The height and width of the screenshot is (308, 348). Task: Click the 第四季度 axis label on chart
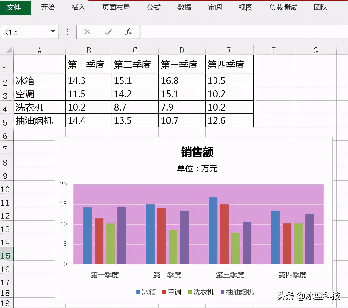click(x=293, y=275)
